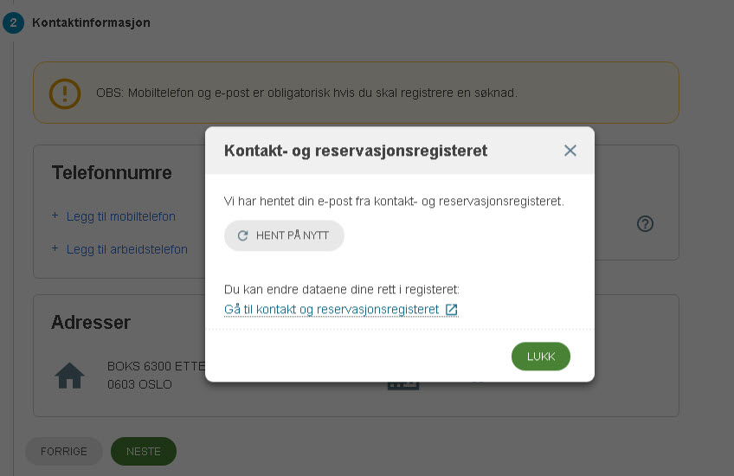Click the house icon beside the address
Screen dimensions: 734x476
click(69, 376)
